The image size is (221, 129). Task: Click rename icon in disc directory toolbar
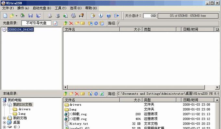82,23
